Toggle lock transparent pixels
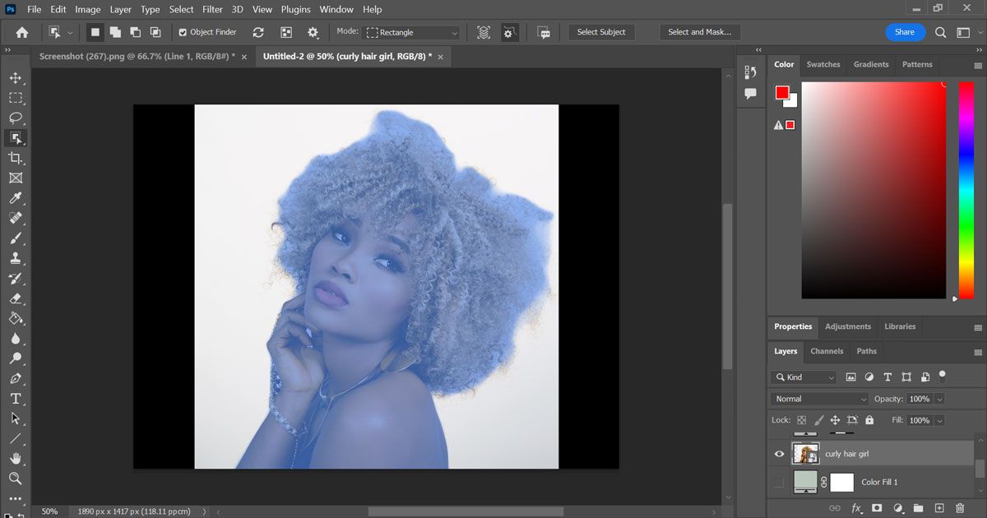This screenshot has width=987, height=518. [x=801, y=420]
